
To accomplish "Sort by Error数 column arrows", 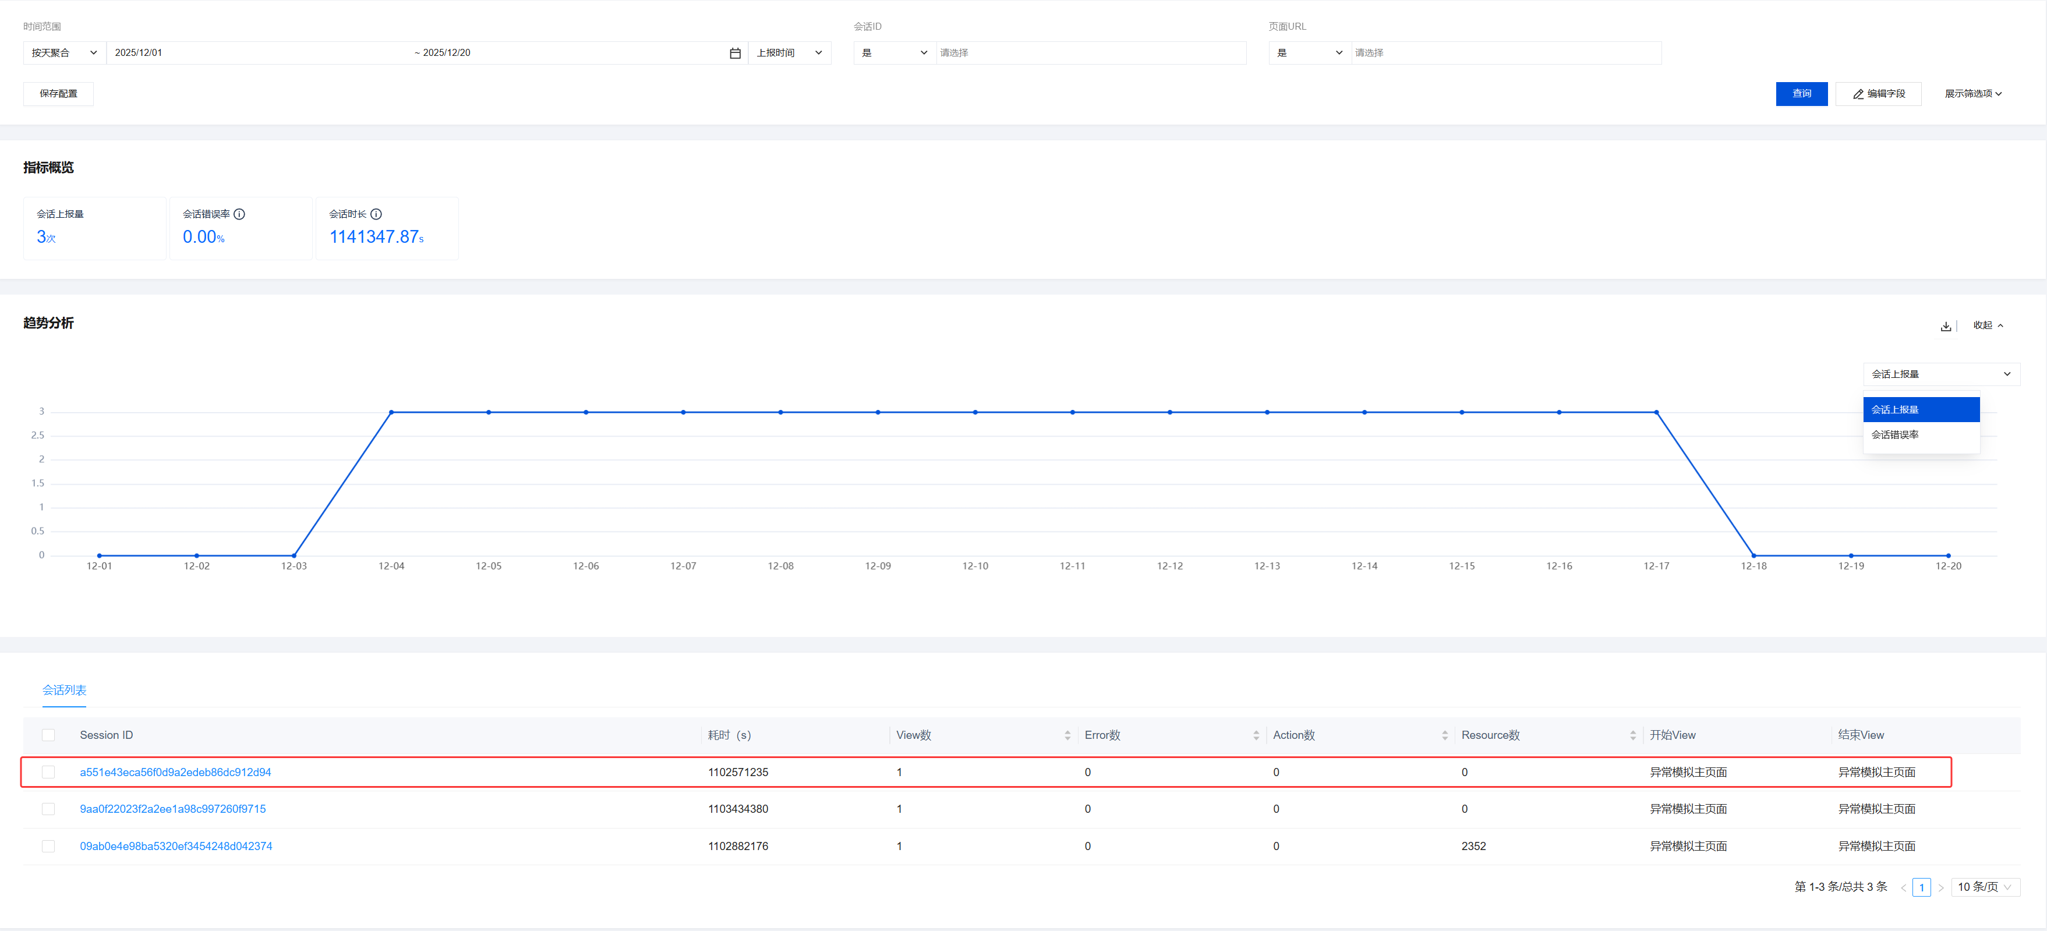I will (1256, 735).
